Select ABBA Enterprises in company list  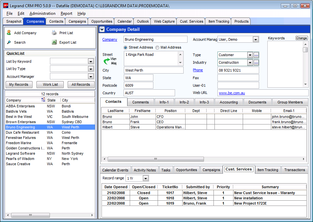coord(50,106)
